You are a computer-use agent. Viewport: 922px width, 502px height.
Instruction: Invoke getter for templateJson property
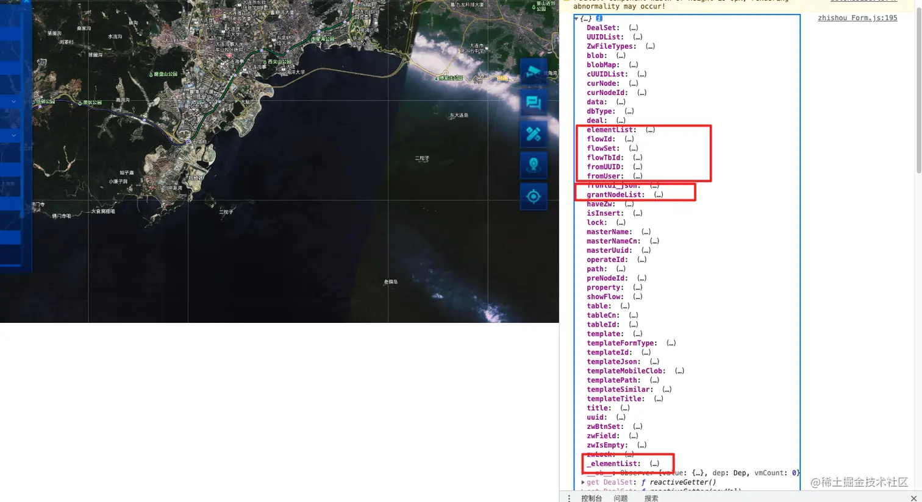point(654,362)
